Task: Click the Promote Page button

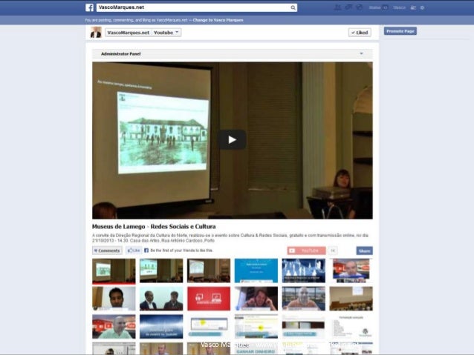Action: [400, 31]
